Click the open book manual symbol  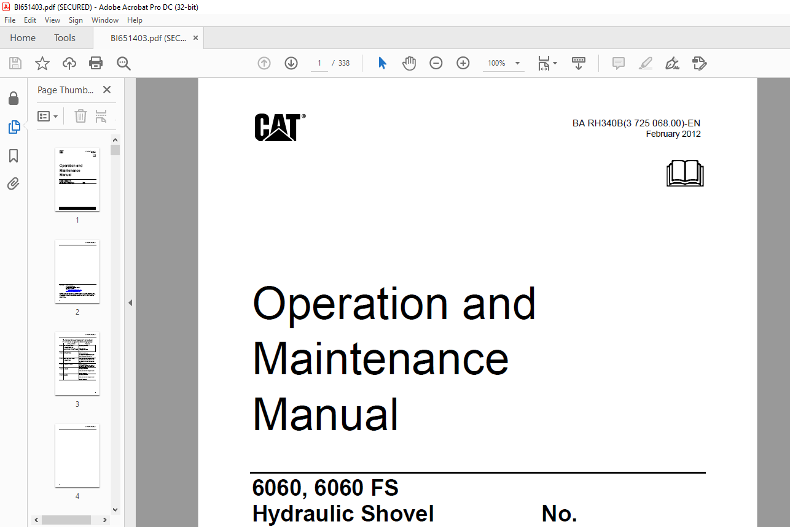685,174
